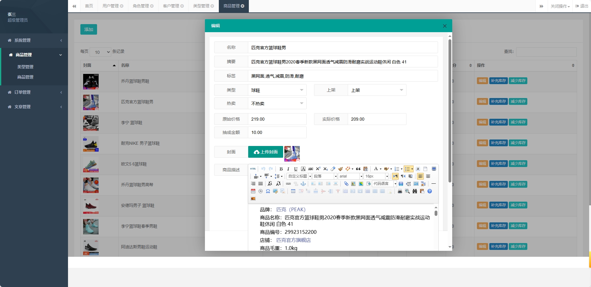Insert a date using the calendar icon

tap(253, 191)
